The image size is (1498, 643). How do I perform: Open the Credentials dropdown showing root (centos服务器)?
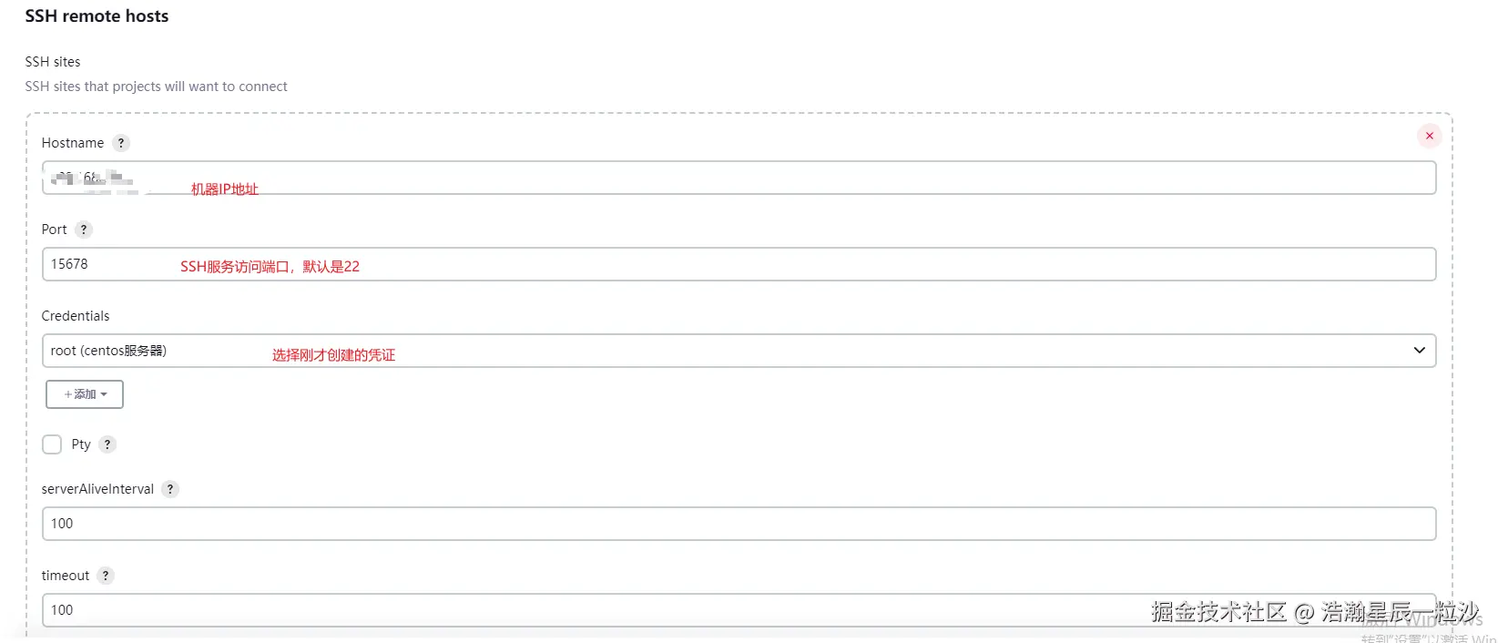pos(729,351)
